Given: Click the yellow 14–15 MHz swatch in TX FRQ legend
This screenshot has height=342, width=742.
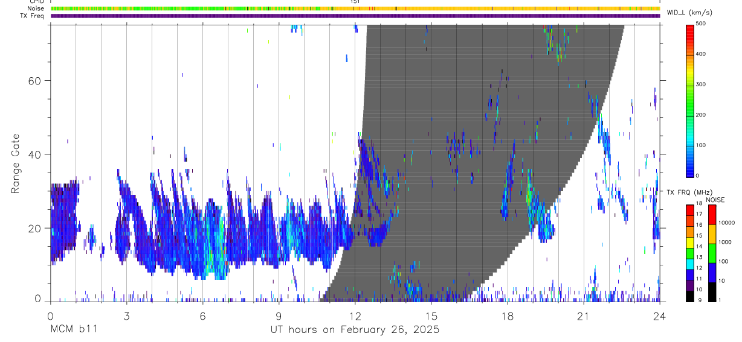Looking at the screenshot, I should tap(690, 242).
